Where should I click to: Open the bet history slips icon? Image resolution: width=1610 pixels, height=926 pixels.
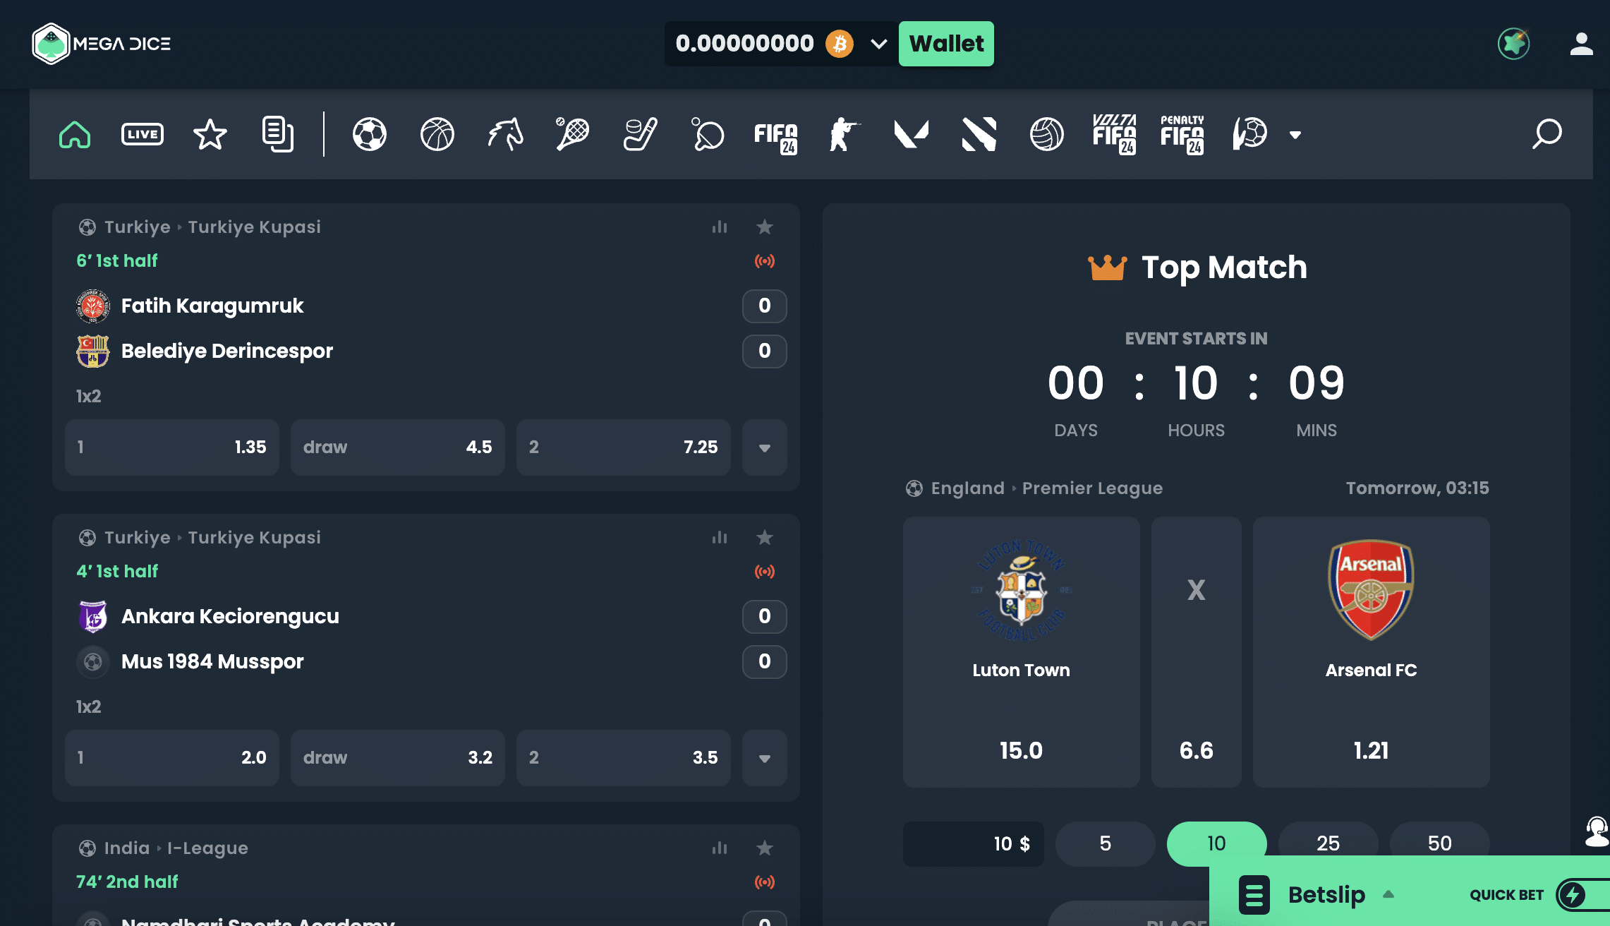point(278,134)
